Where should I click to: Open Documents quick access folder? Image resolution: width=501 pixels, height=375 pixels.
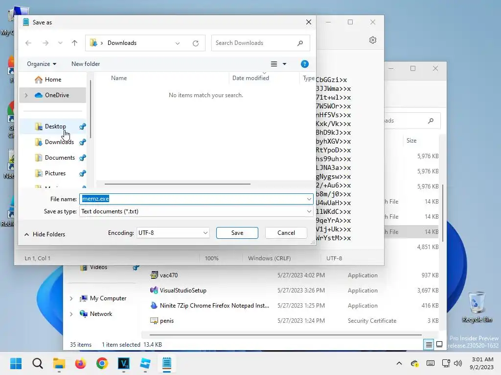coord(53,158)
